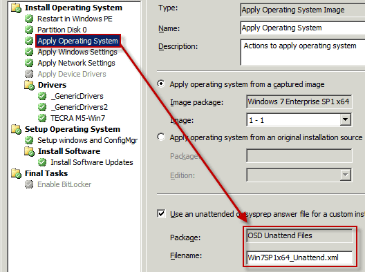This screenshot has width=365, height=272.
Task: Select the Apply Windows Settings step
Action: (77, 52)
